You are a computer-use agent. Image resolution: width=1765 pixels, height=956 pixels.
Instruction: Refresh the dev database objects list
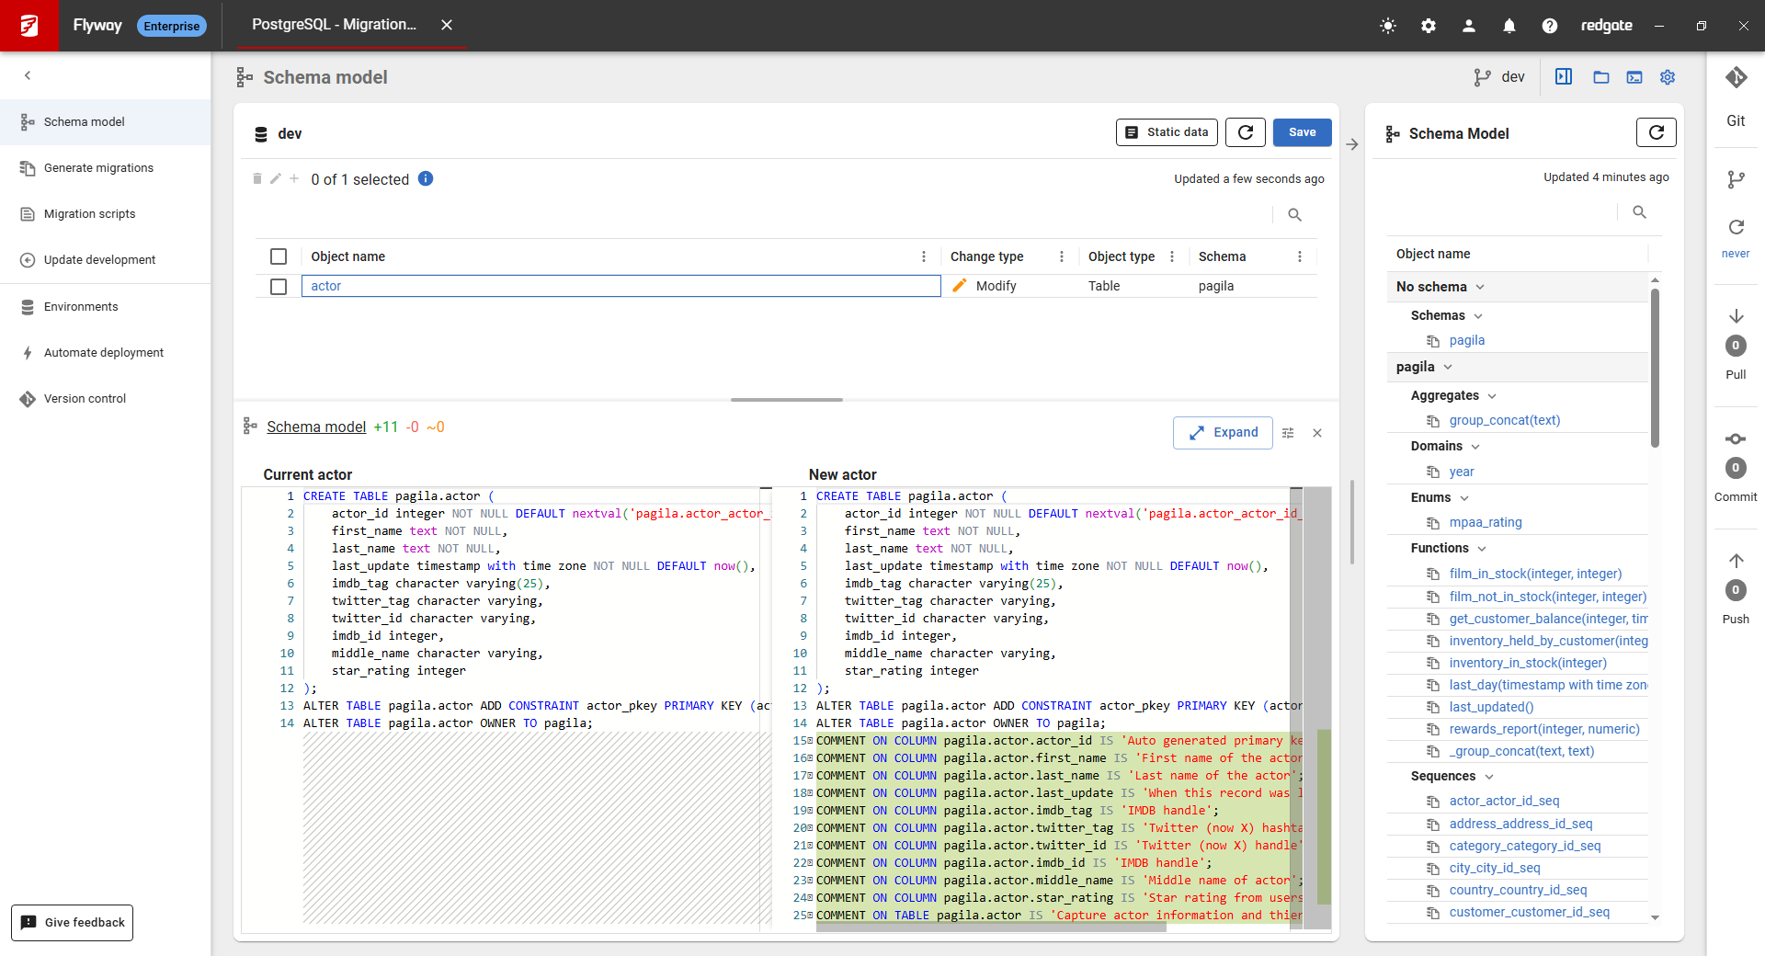[1245, 132]
